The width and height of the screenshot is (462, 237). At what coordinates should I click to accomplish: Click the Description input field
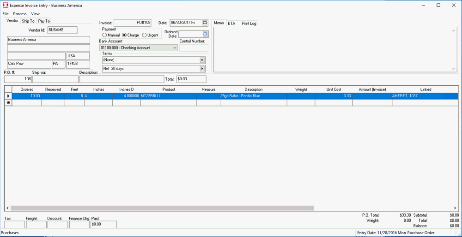pos(122,79)
